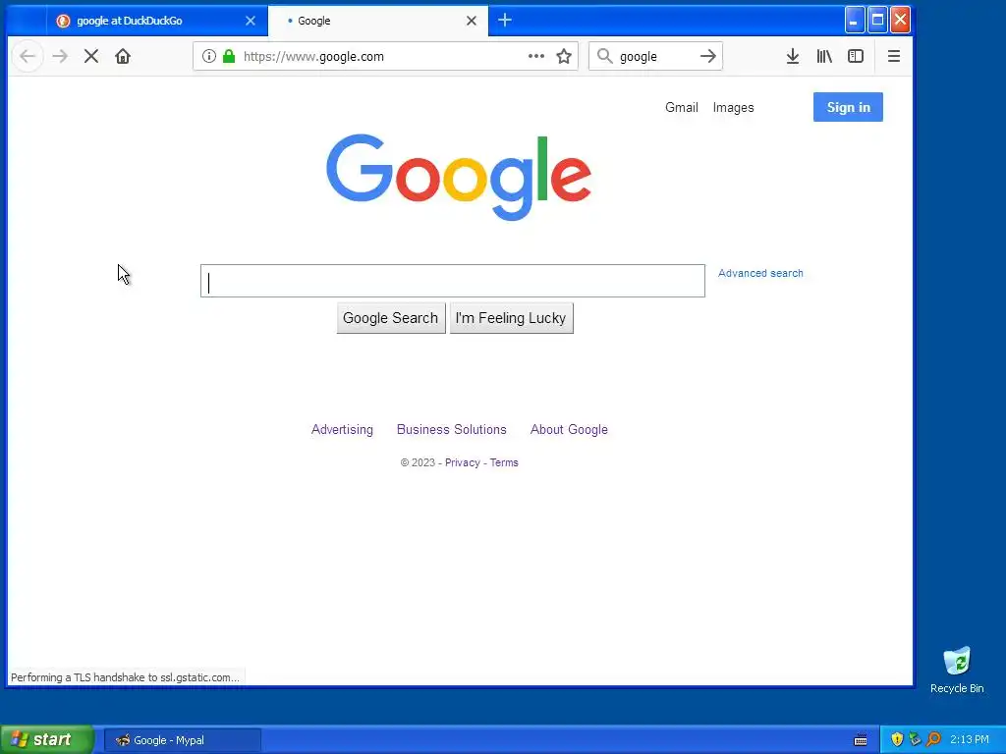Open the browser home page
1006x754 pixels.
coord(123,56)
